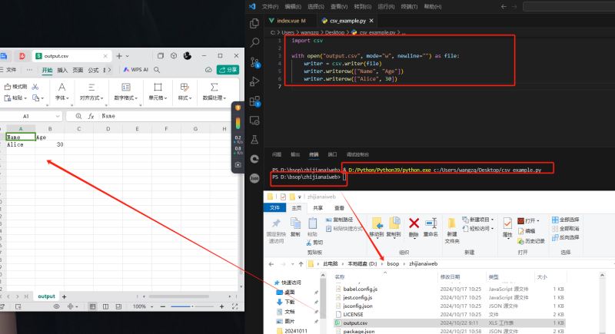The height and width of the screenshot is (334, 615).
Task: Switch to Explorer View ribbon tab
Action: [339, 208]
